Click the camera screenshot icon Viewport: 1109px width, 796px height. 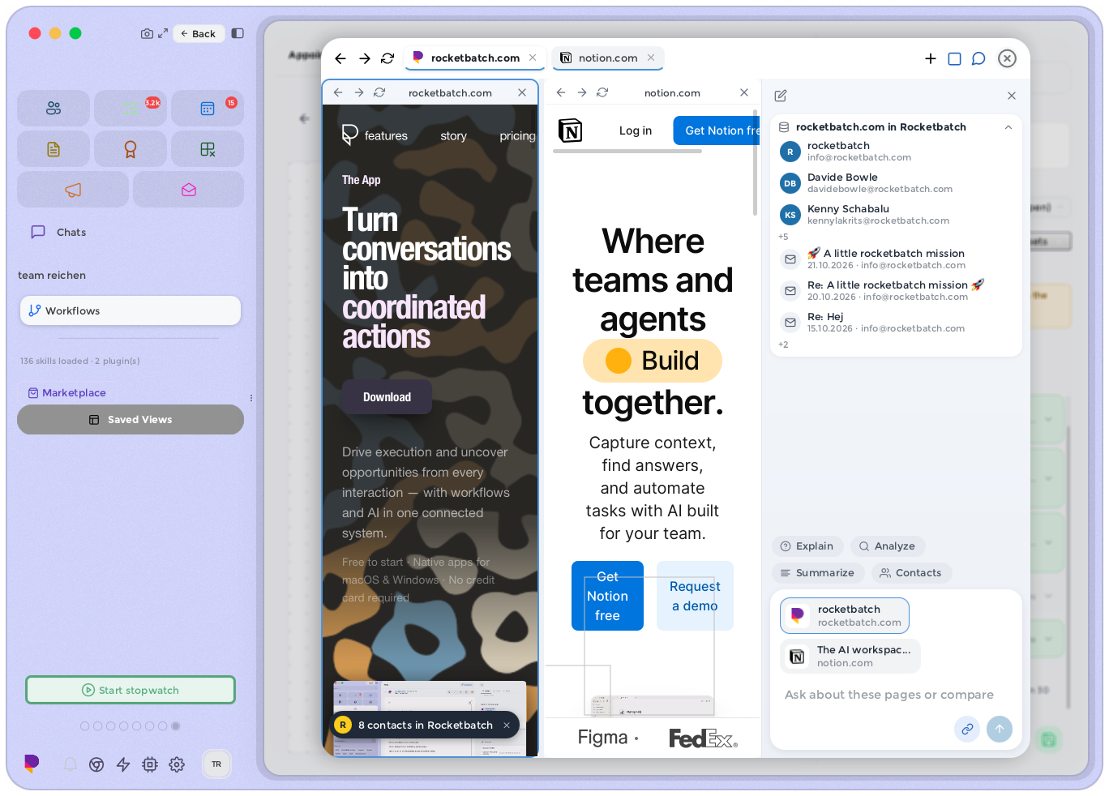click(x=147, y=33)
